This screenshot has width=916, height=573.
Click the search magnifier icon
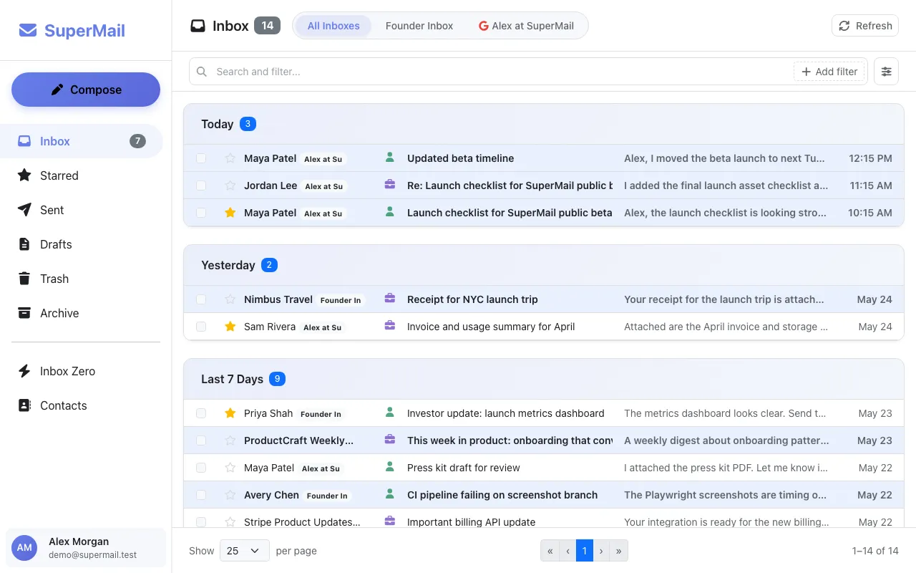tap(202, 72)
